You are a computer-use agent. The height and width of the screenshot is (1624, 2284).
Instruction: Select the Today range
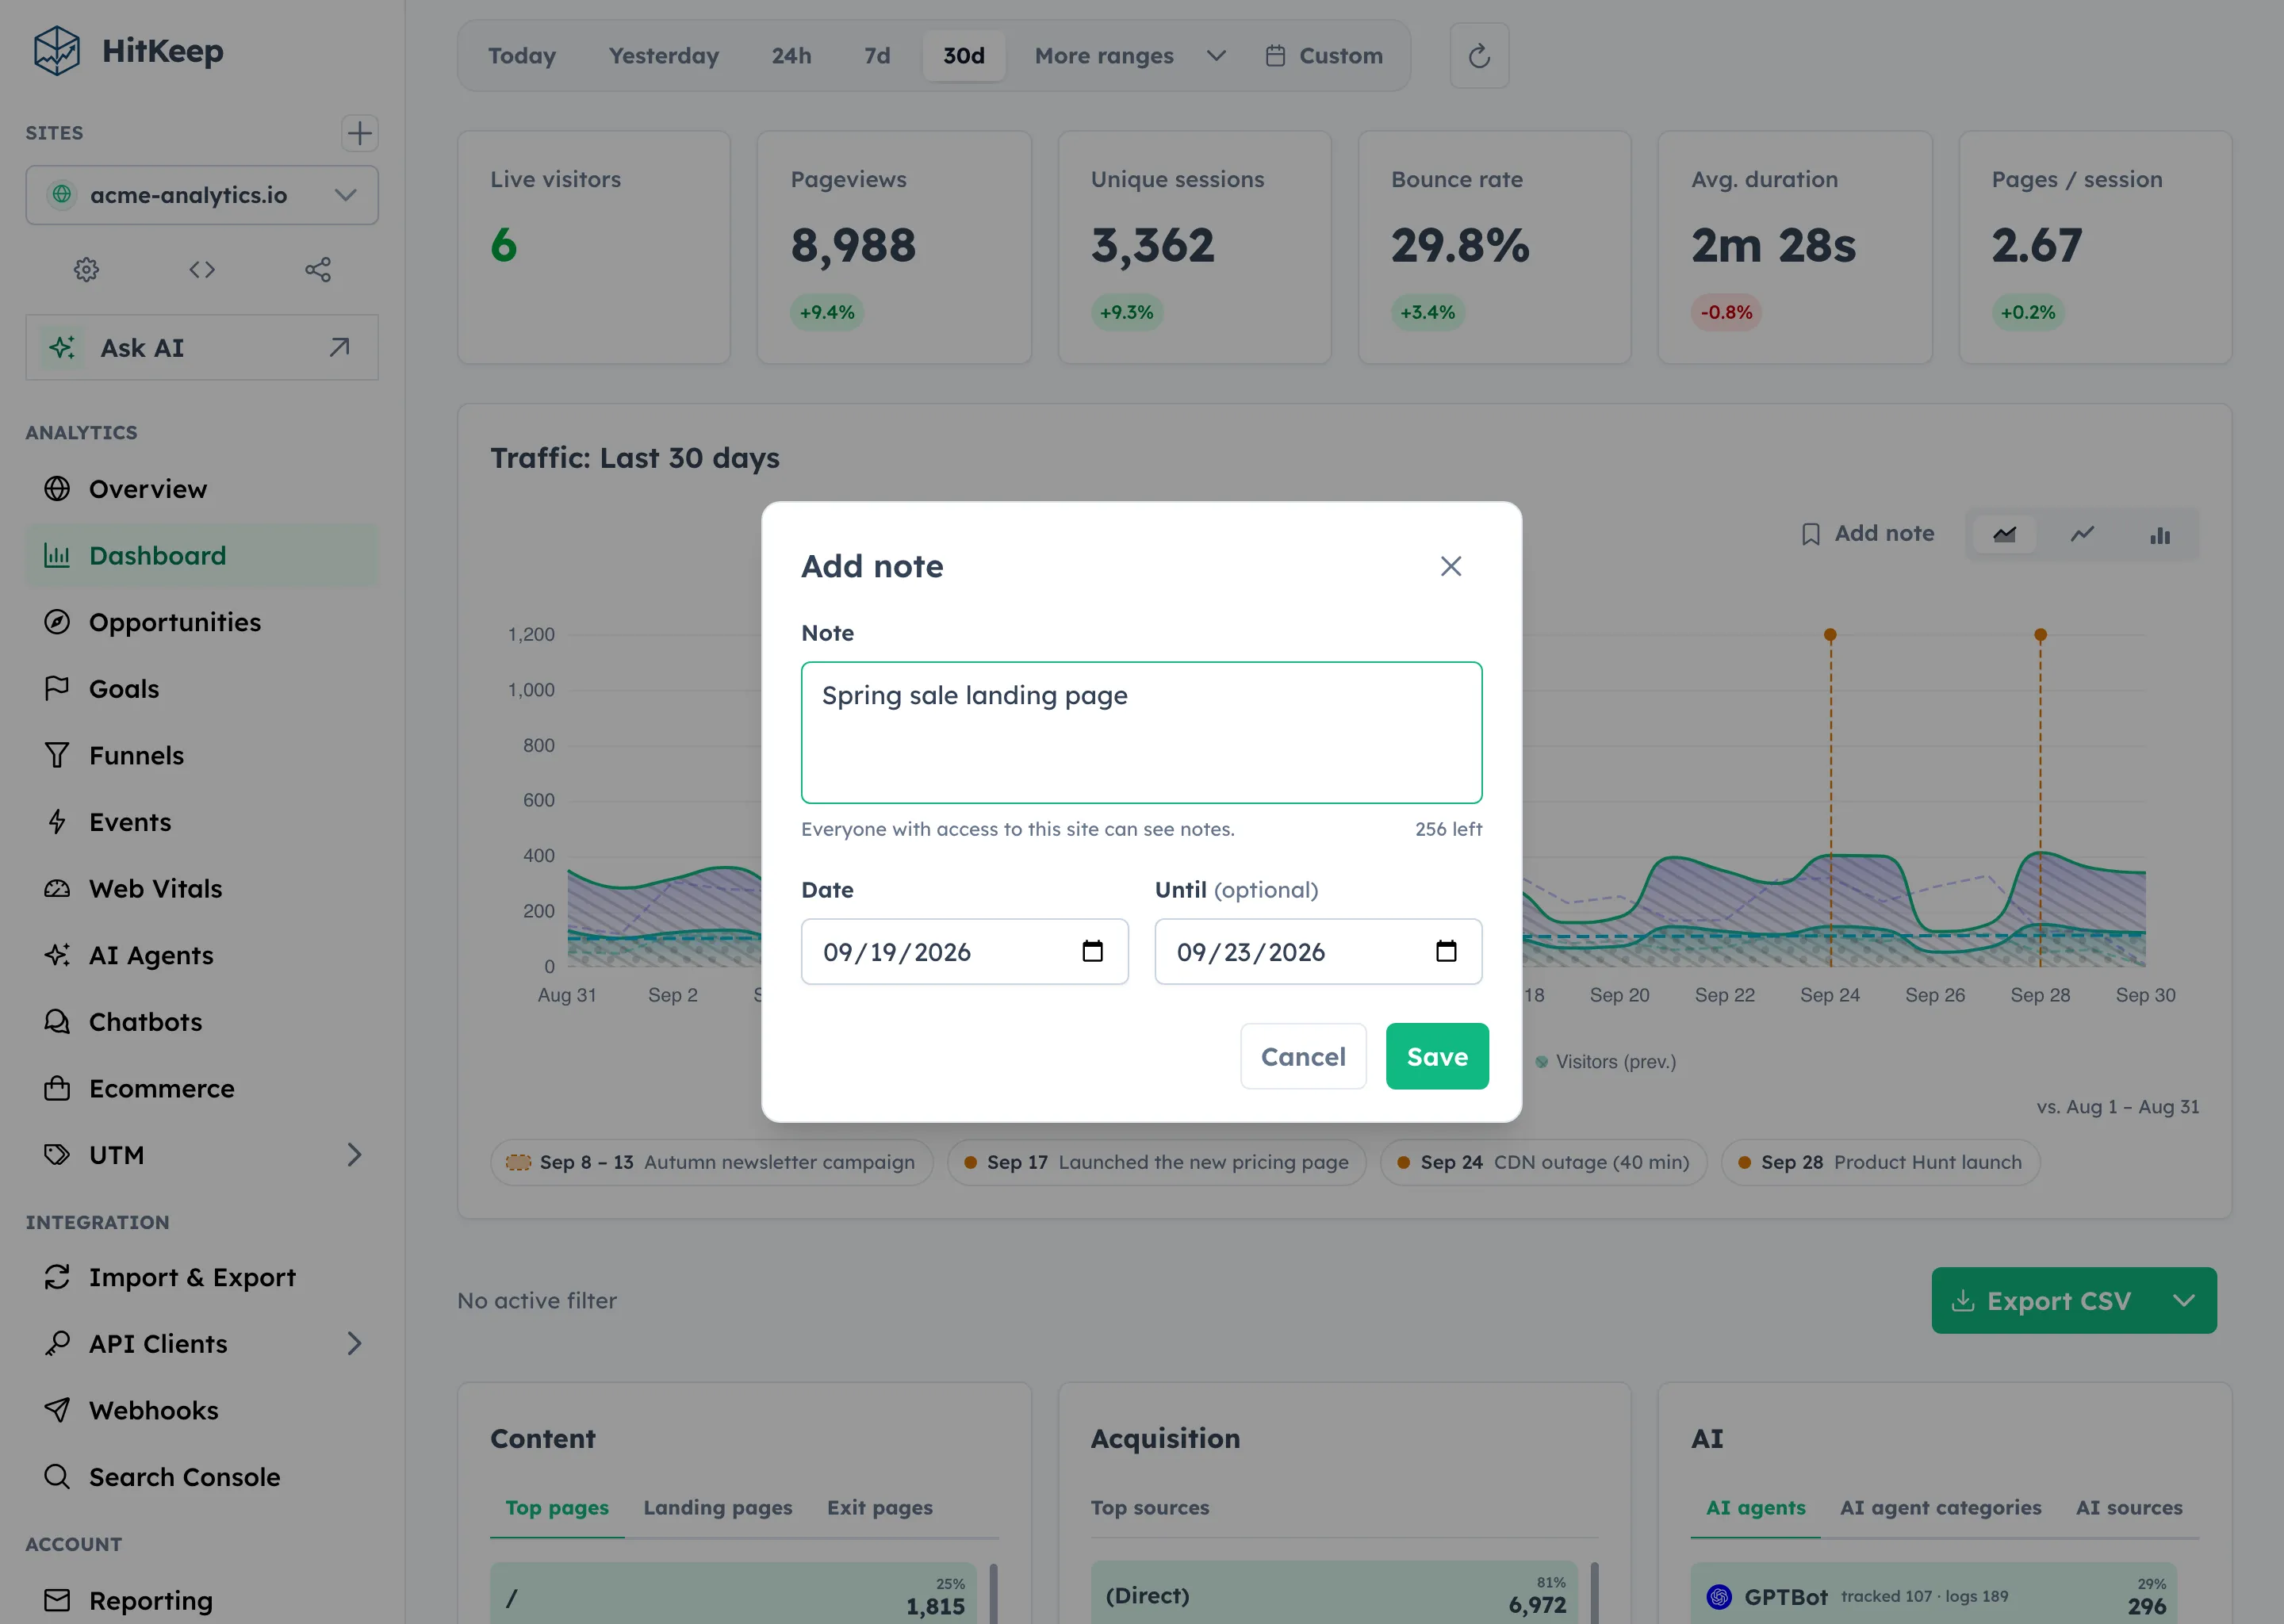[x=522, y=56]
